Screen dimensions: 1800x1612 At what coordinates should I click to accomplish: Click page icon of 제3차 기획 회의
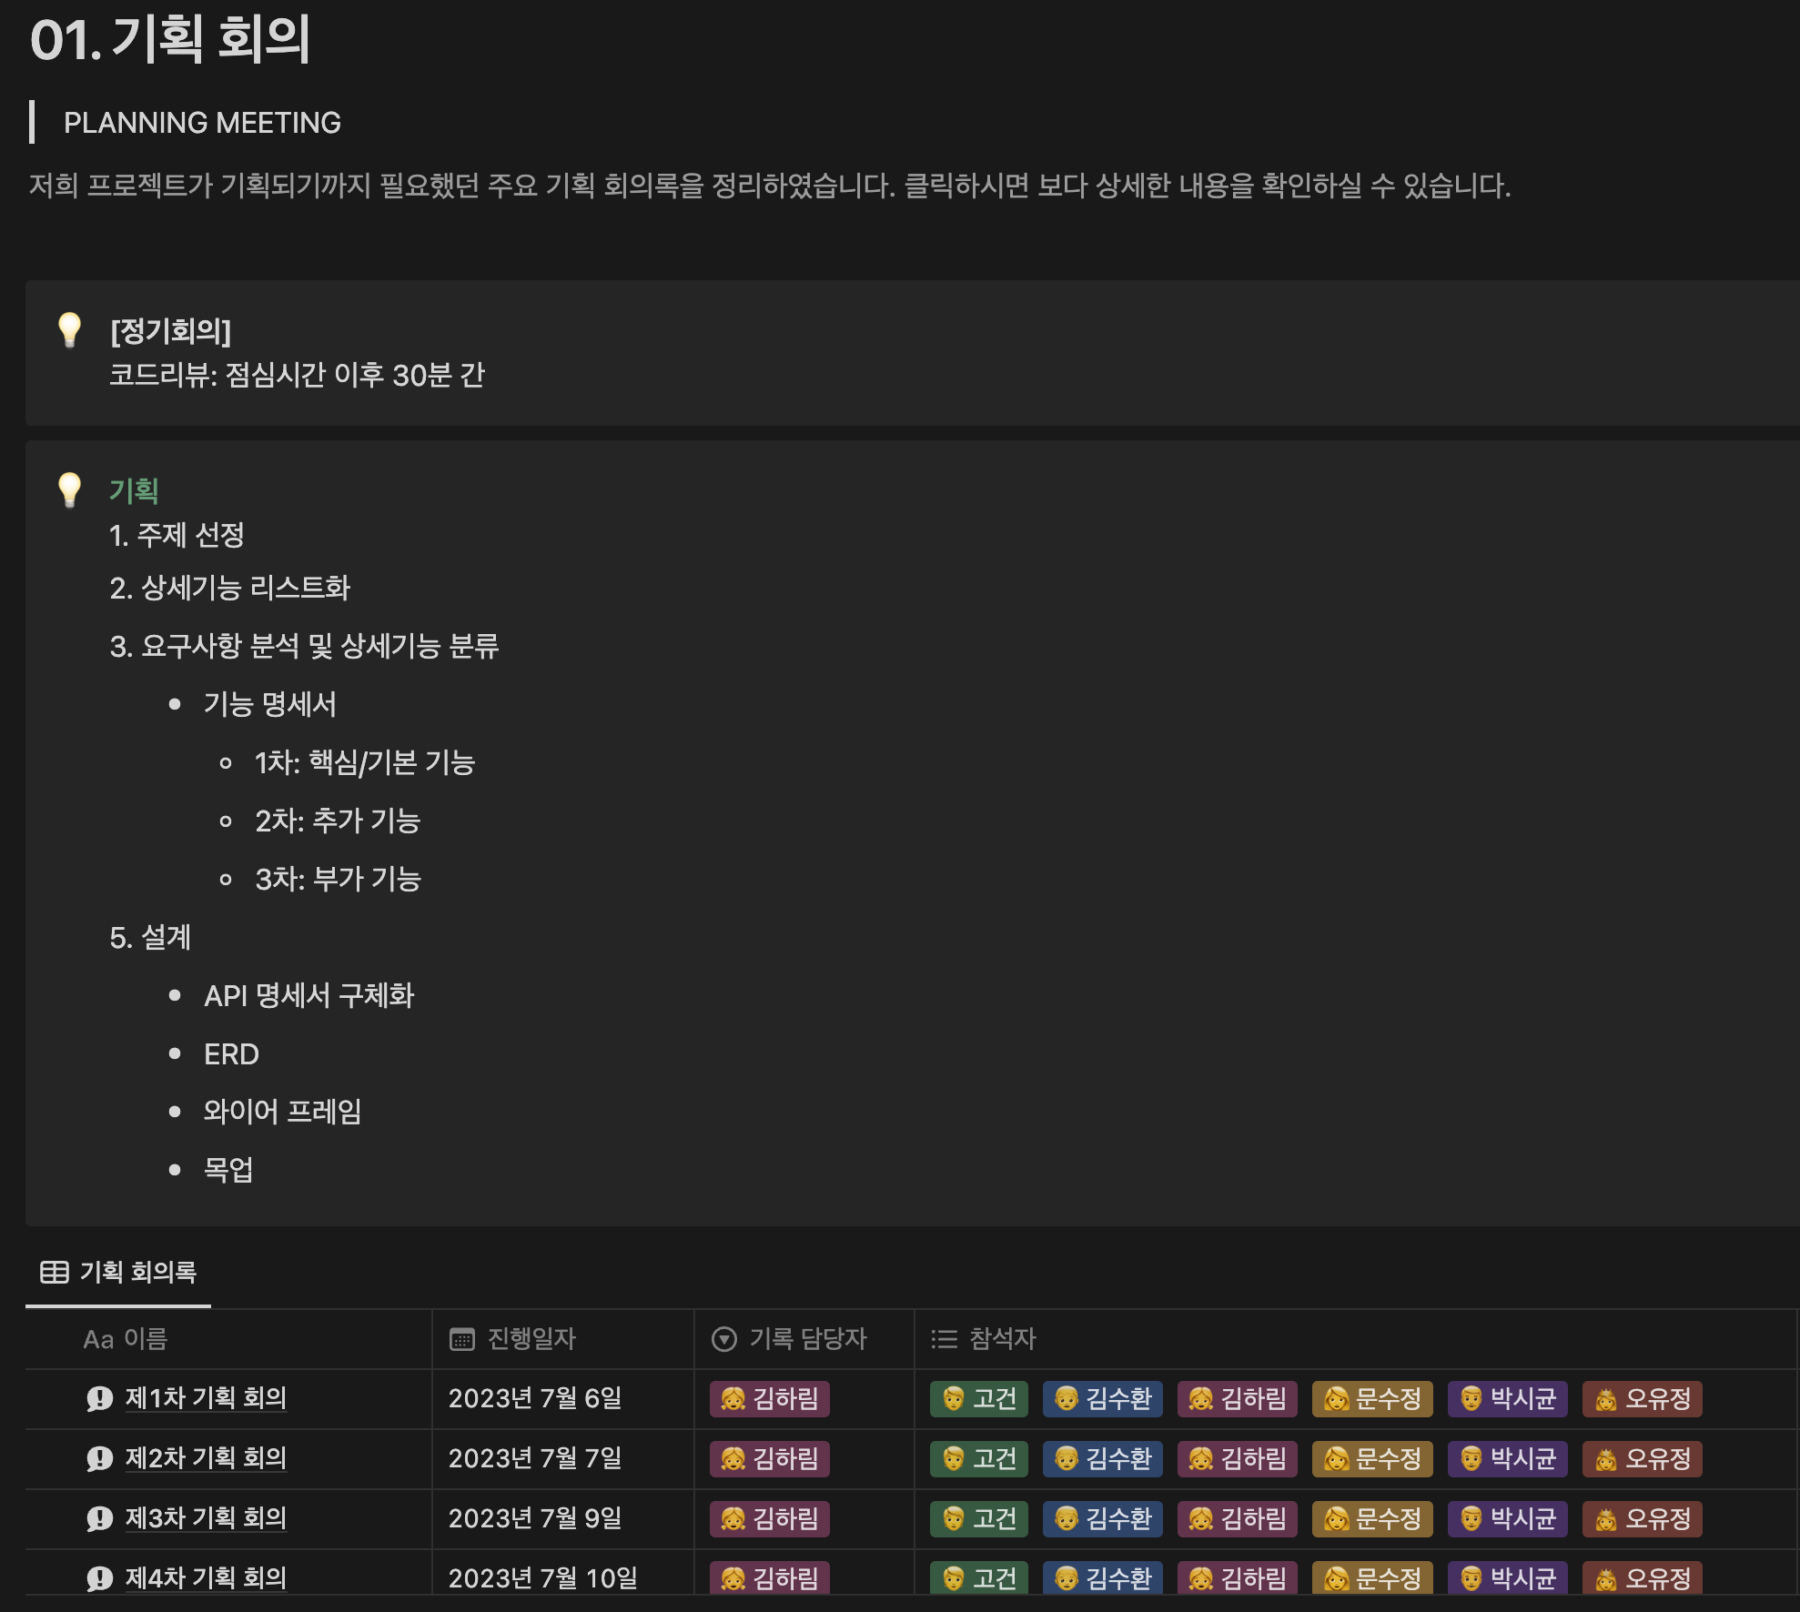click(x=99, y=1518)
